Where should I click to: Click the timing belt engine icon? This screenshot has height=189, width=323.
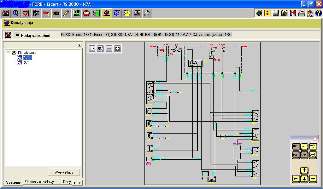pyautogui.click(x=56, y=13)
